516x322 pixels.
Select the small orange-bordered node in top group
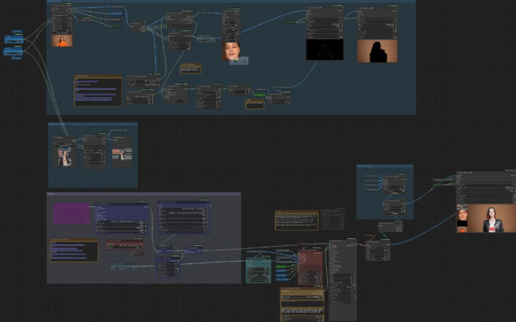(191, 69)
